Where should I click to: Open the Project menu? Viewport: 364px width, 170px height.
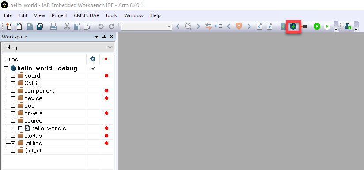click(60, 15)
